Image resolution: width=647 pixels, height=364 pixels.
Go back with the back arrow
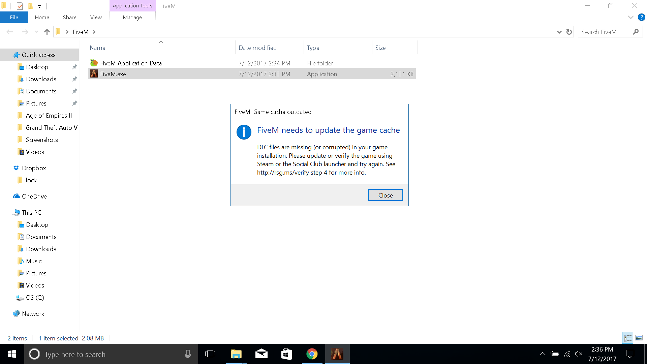pos(10,32)
